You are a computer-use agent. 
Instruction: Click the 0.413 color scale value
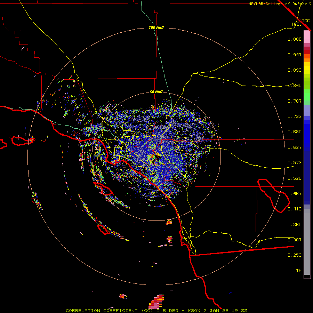tap(295, 209)
